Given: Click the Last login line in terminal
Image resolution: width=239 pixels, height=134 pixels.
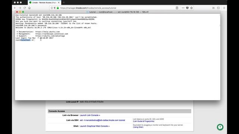Looking at the screenshot, I should tap(34, 38).
